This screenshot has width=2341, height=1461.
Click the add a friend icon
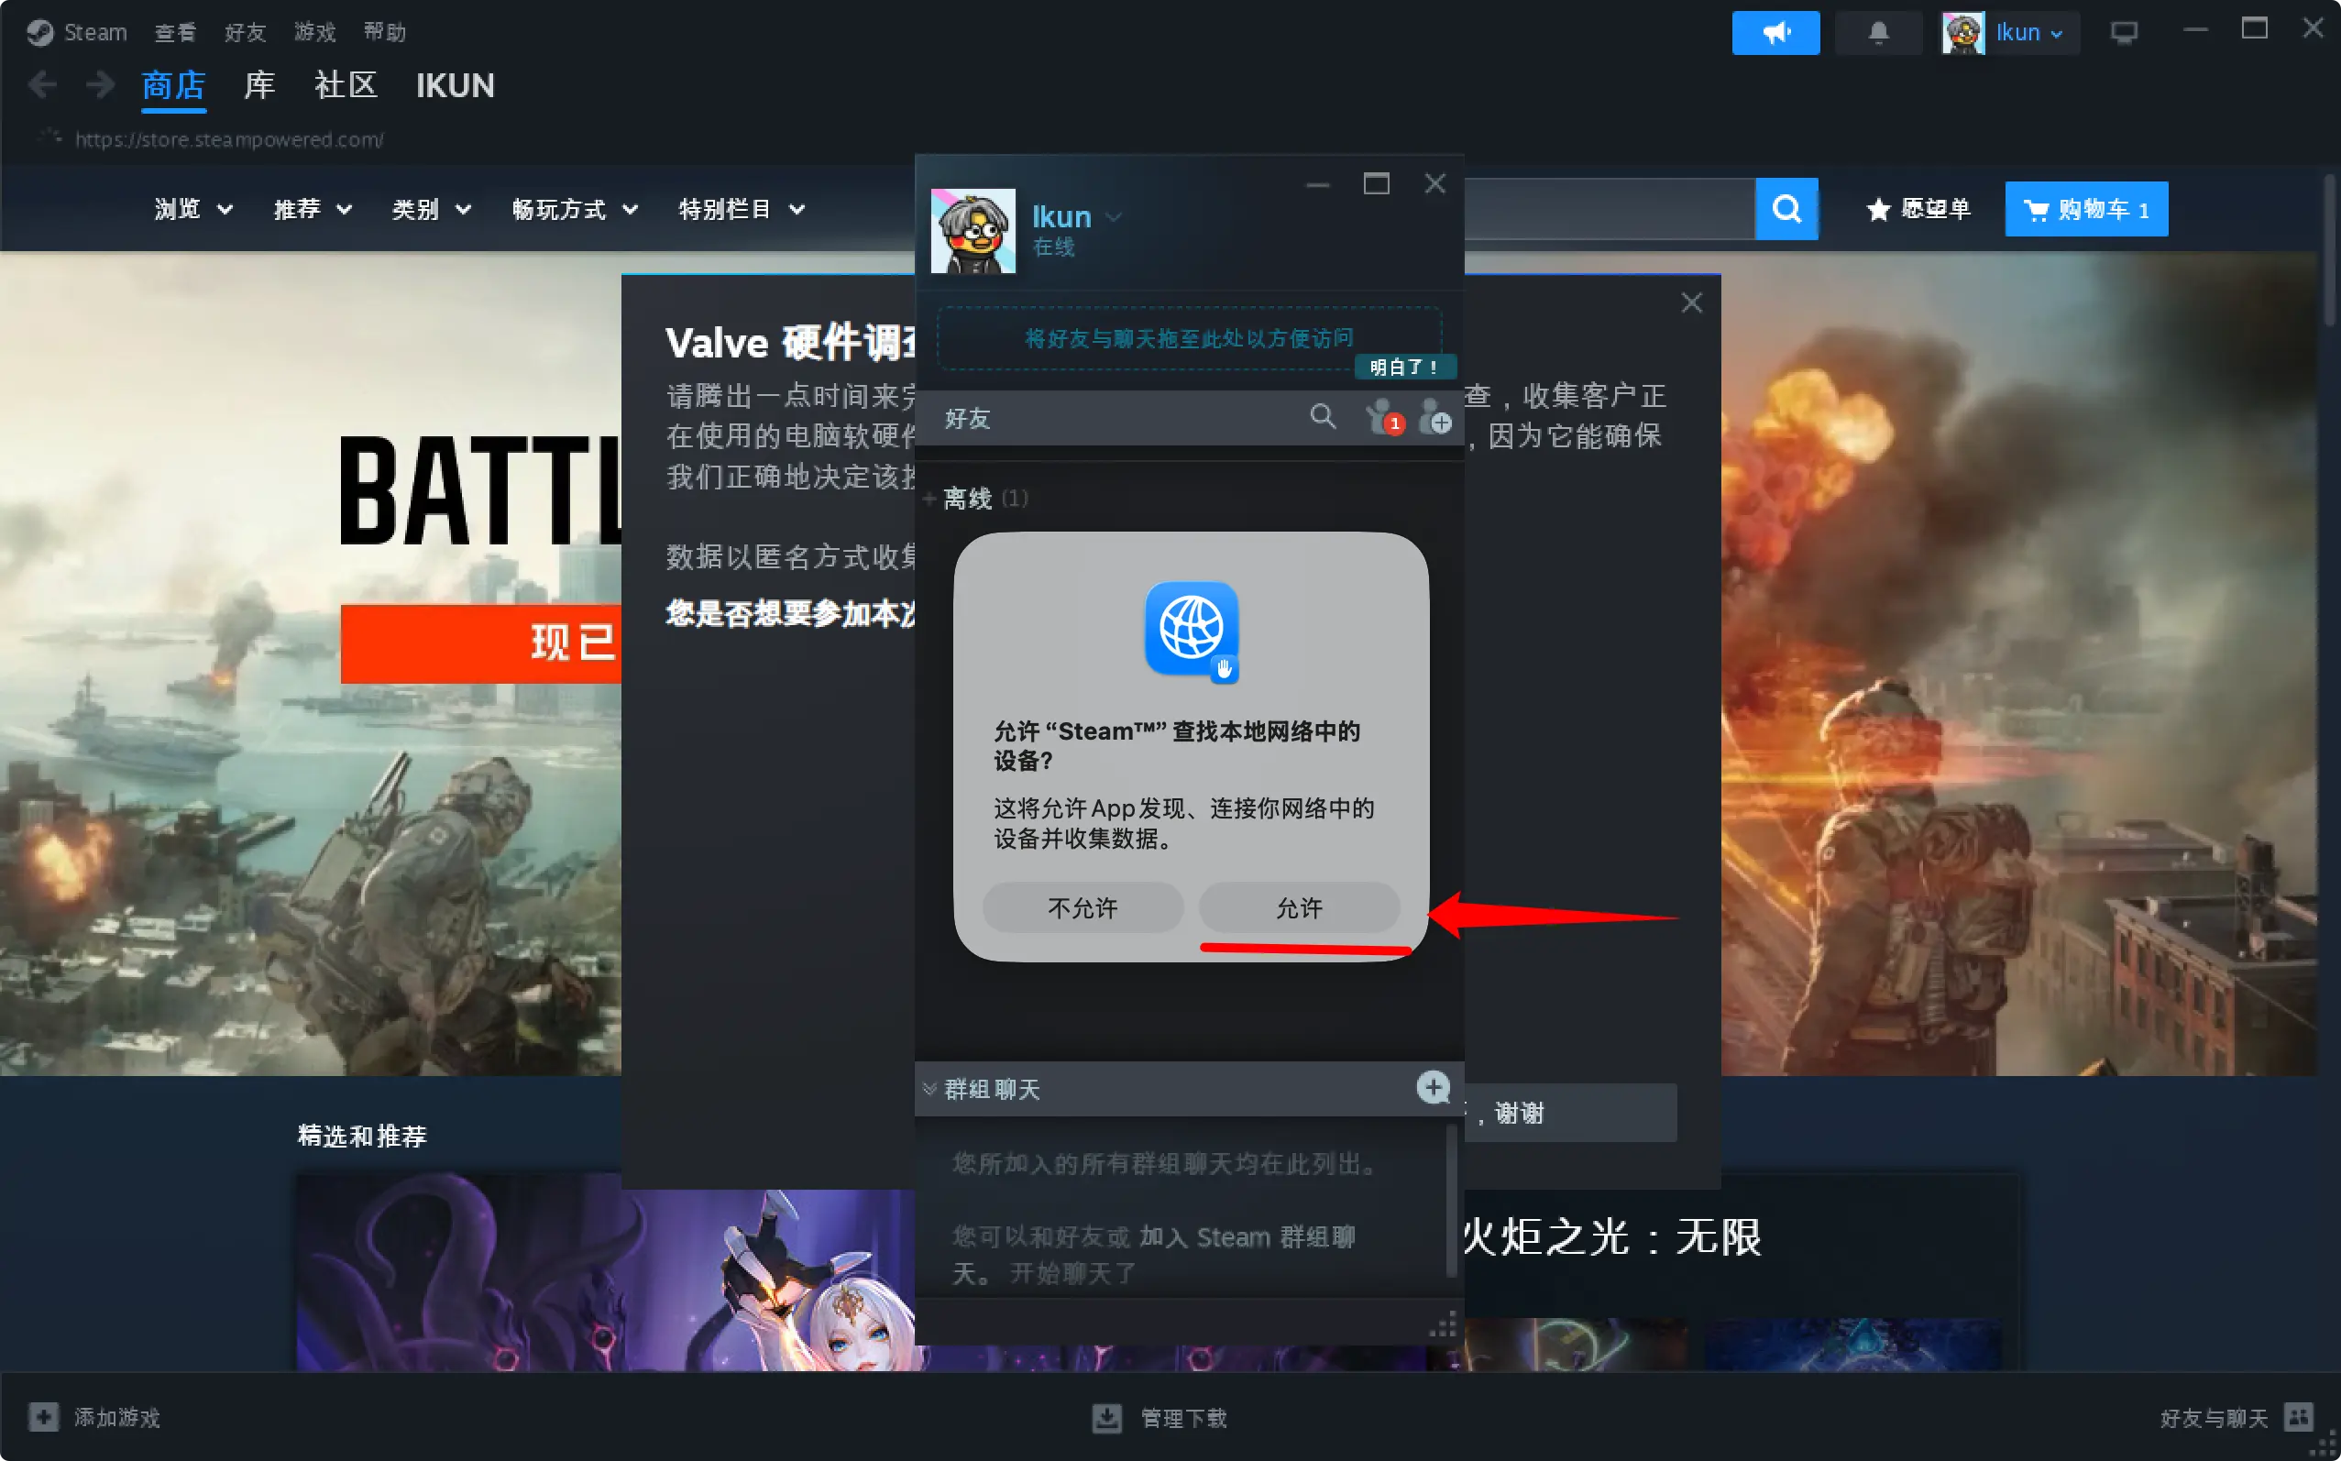(1434, 418)
